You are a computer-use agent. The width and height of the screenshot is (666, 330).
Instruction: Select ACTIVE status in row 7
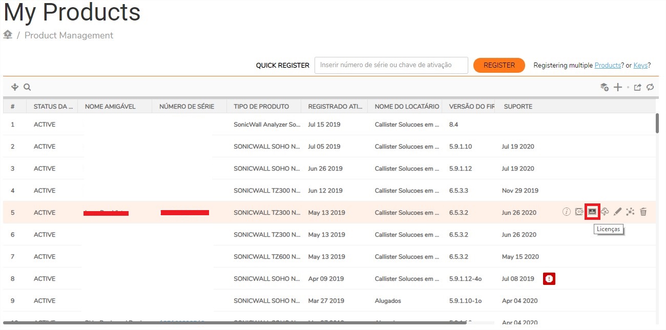(45, 257)
